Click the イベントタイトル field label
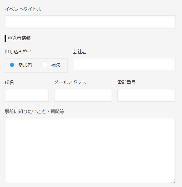The width and height of the screenshot is (182, 187). [23, 9]
